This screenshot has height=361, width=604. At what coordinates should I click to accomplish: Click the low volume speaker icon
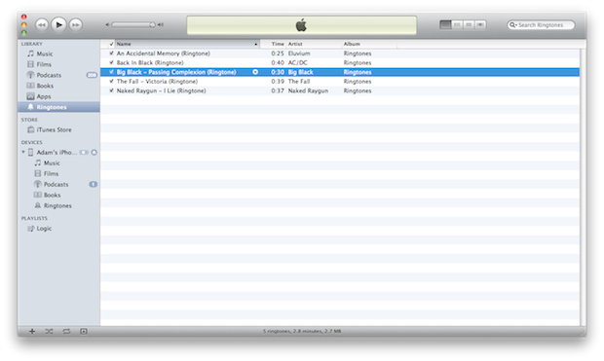(x=107, y=25)
